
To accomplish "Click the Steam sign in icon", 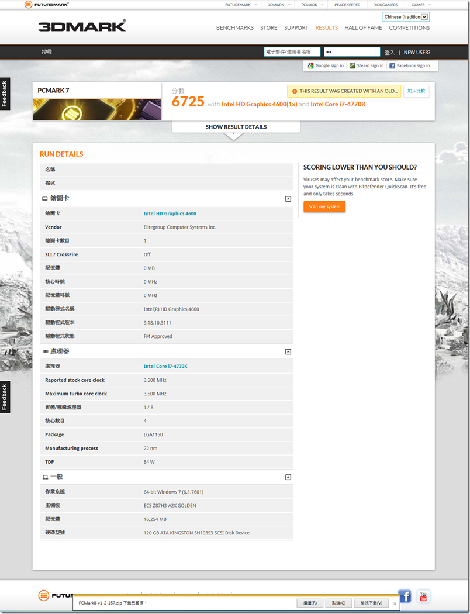I will (x=352, y=65).
